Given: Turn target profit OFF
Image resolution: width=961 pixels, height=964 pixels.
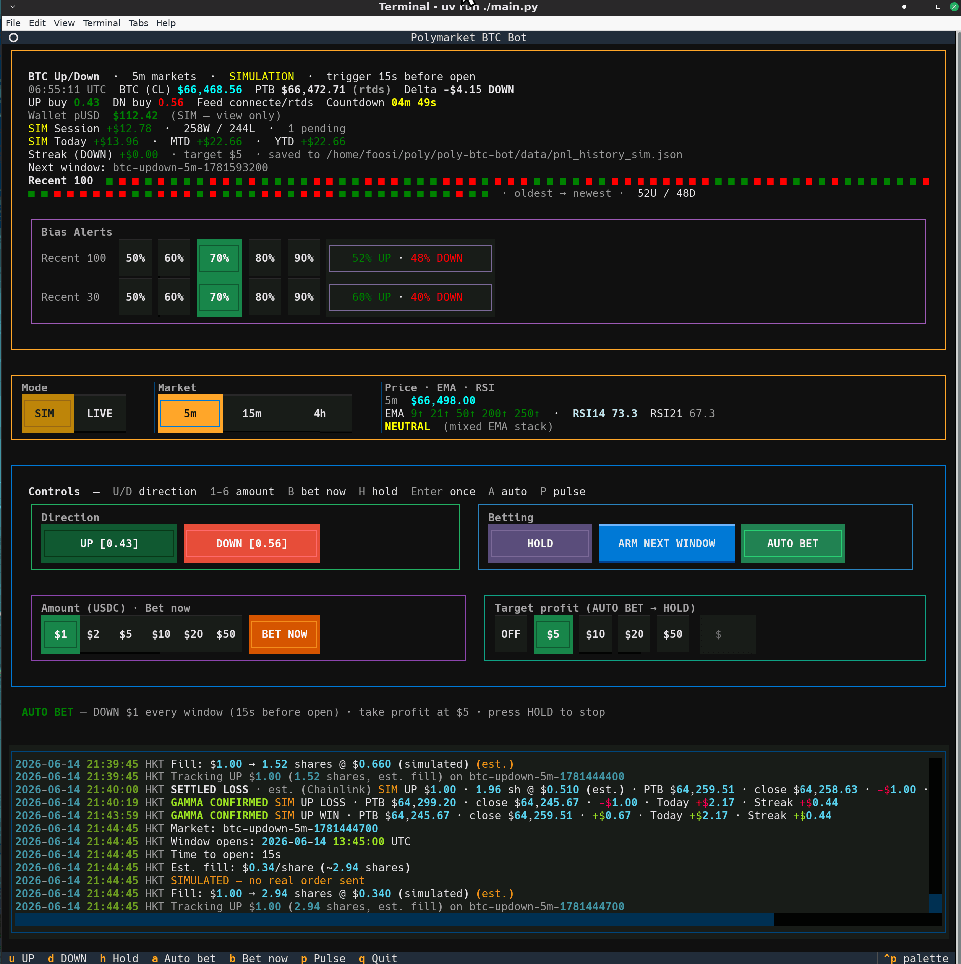Looking at the screenshot, I should 511,634.
